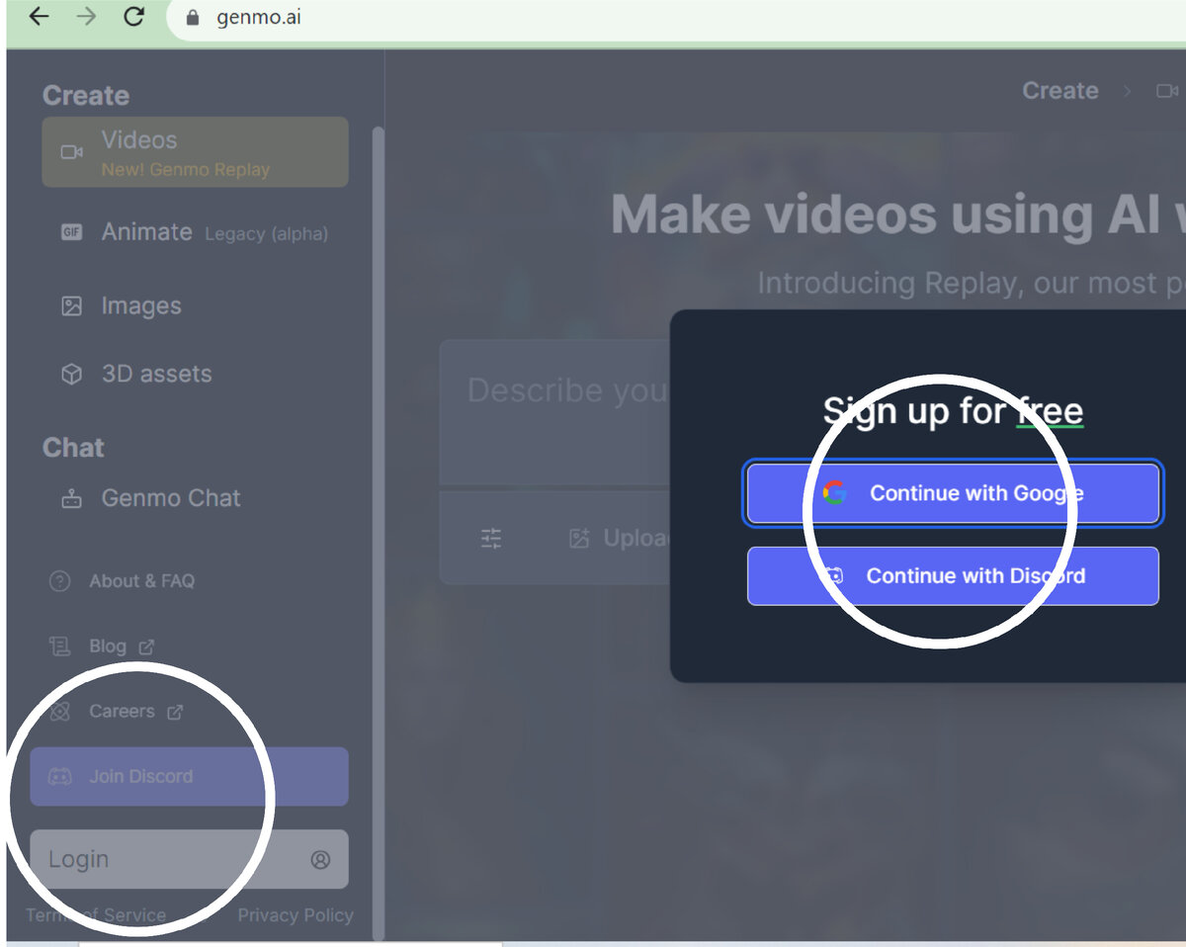Click the picture icon beside Images
This screenshot has width=1186, height=947.
coord(71,305)
